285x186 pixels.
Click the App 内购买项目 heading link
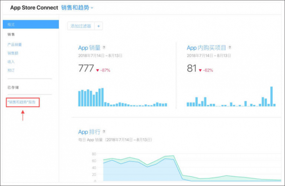tap(206, 48)
